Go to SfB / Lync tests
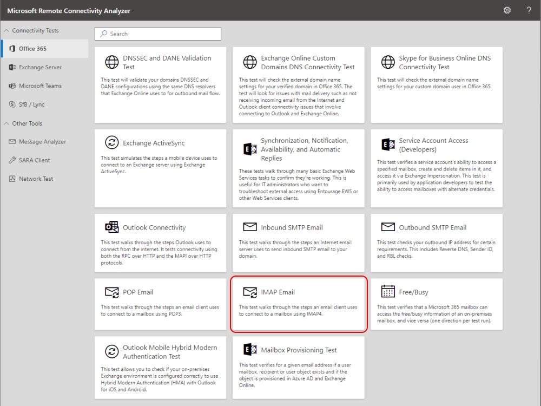Image resolution: width=541 pixels, height=406 pixels. click(45, 104)
